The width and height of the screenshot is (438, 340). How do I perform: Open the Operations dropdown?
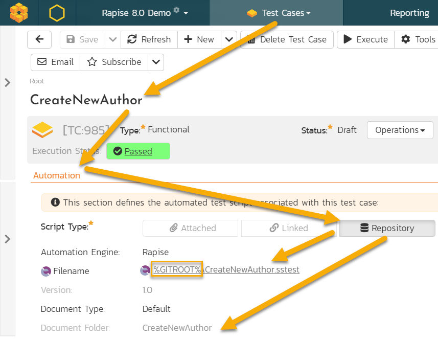tap(400, 130)
